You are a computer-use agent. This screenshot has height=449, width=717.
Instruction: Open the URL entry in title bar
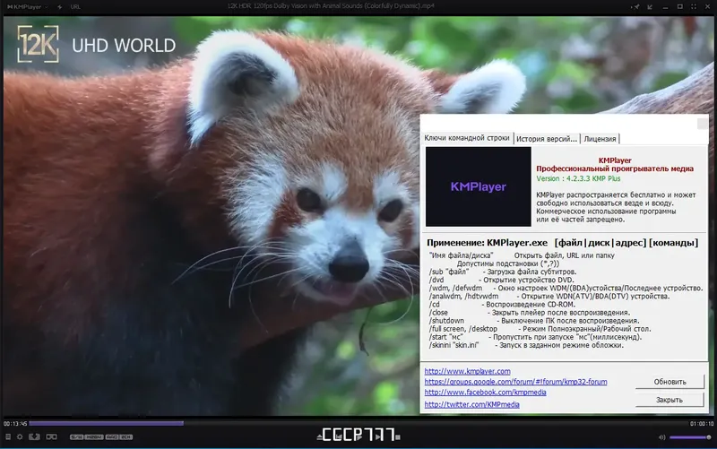coord(75,7)
